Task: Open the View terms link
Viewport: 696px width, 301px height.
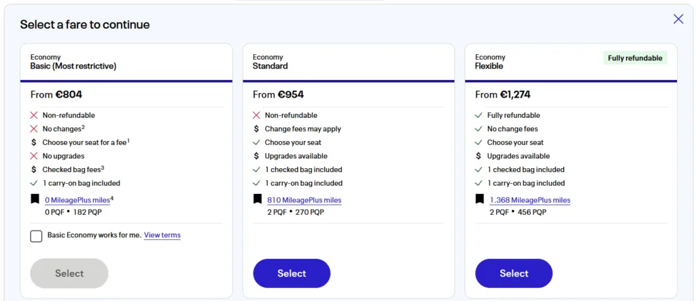Action: point(162,235)
